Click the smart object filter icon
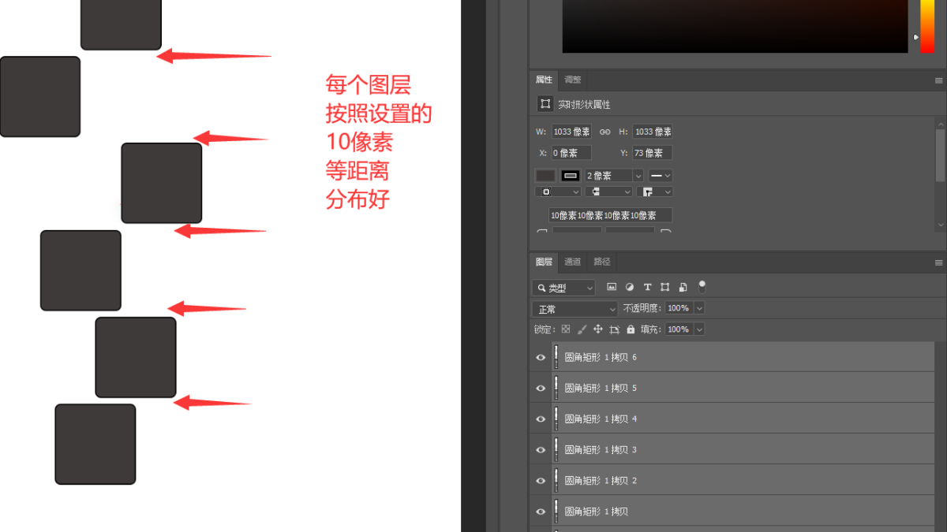947x532 pixels. pos(683,288)
